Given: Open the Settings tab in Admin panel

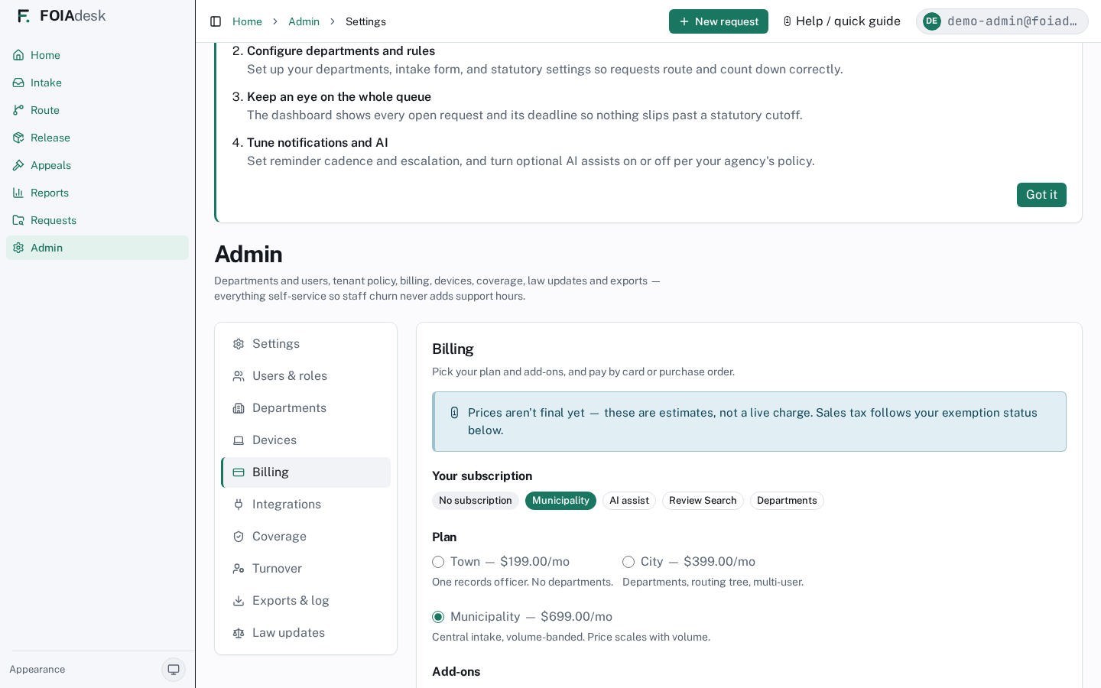Looking at the screenshot, I should [306, 344].
